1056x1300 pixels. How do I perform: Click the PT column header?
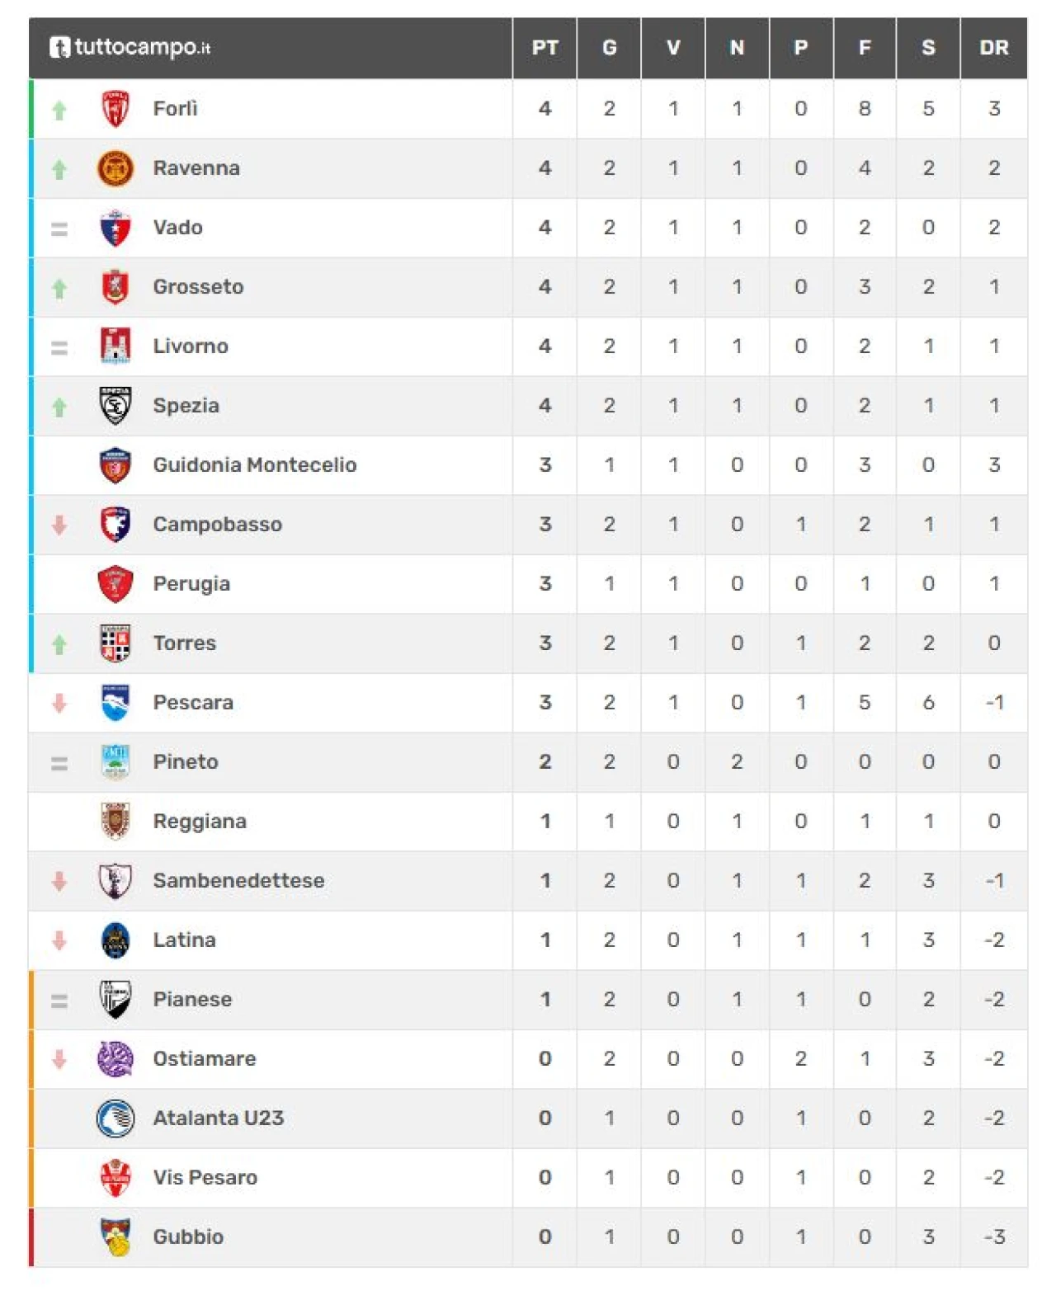click(544, 48)
